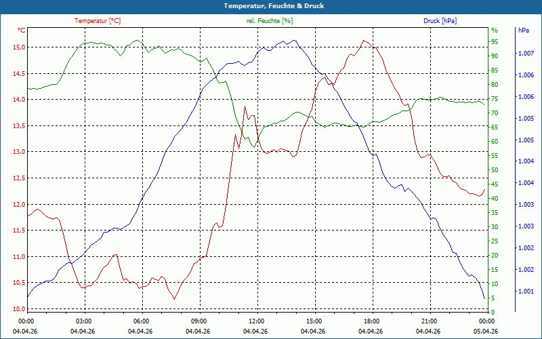The height and width of the screenshot is (339, 542).
Task: Click the '18:00' time axis label
Action: (x=371, y=321)
